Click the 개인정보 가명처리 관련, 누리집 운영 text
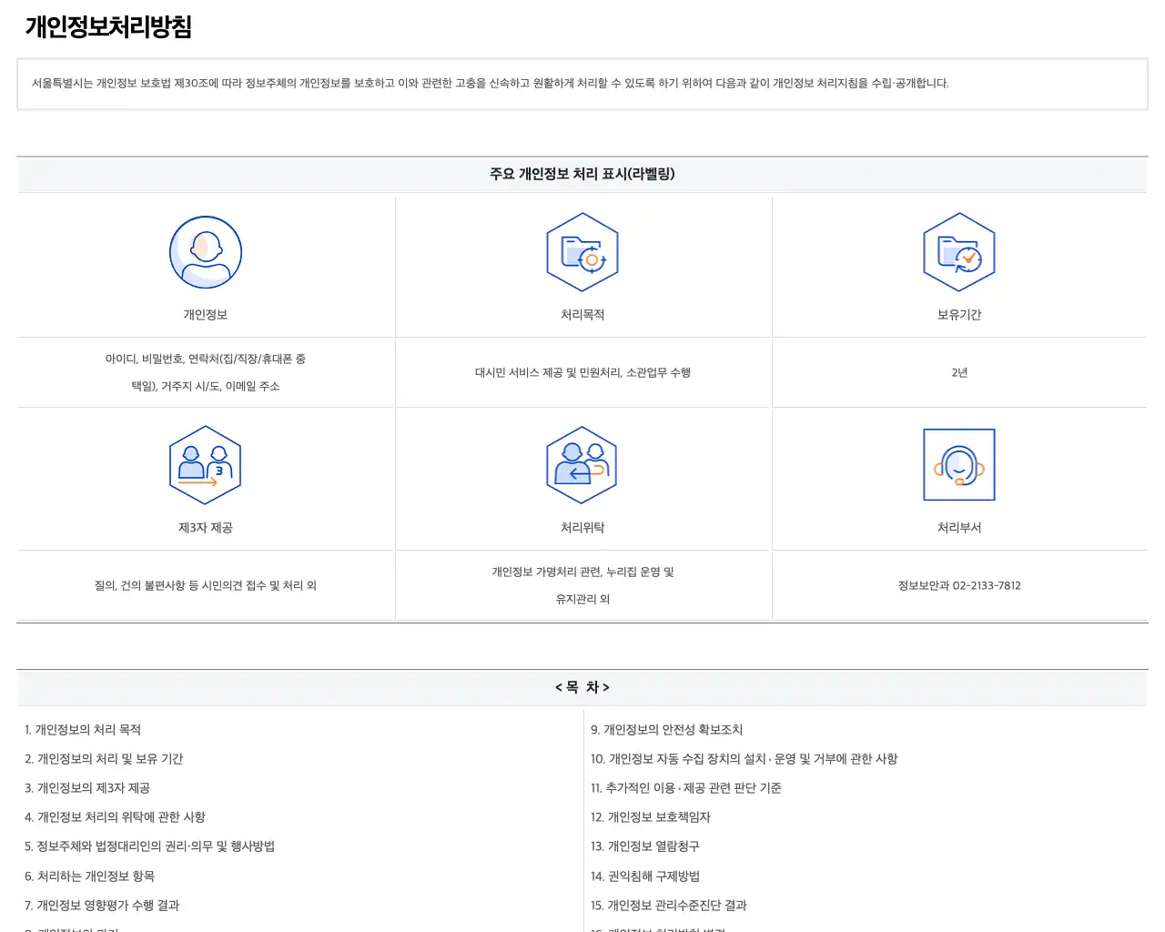 coord(582,585)
